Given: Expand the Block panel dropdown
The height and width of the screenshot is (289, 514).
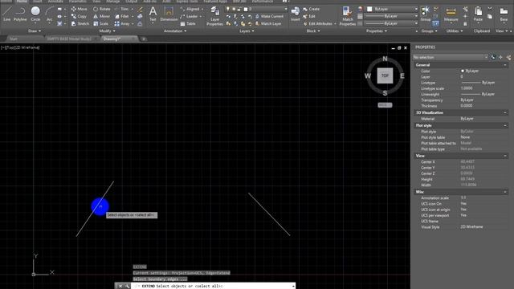Looking at the screenshot, I should (x=313, y=31).
